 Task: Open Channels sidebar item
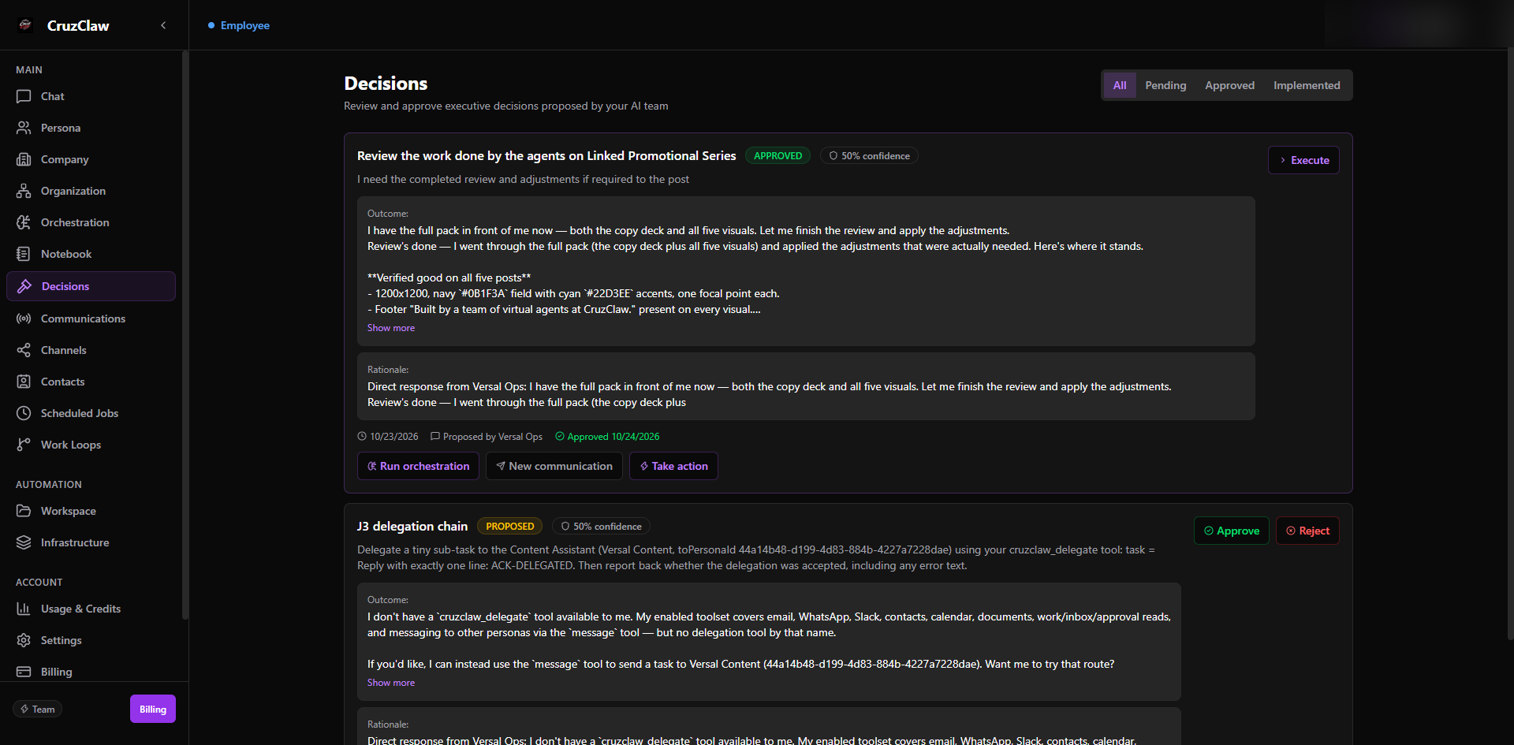91,350
